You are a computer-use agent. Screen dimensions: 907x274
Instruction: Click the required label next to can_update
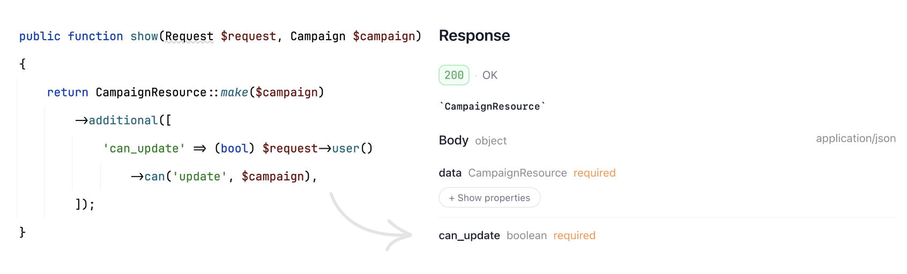(574, 235)
